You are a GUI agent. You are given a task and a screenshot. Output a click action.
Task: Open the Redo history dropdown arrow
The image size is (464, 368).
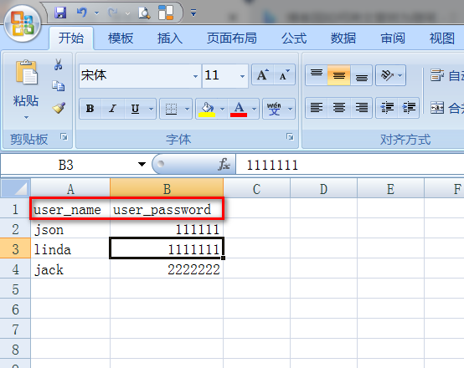click(x=127, y=13)
